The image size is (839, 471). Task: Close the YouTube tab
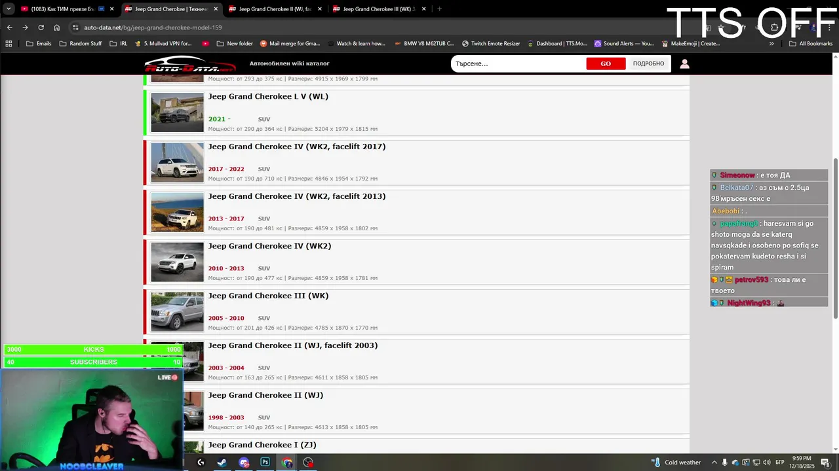111,9
